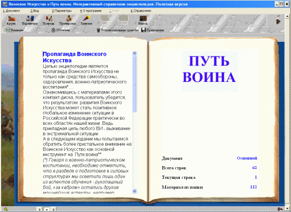
Task: Open the Обучение section button
Action: pyautogui.click(x=61, y=30)
